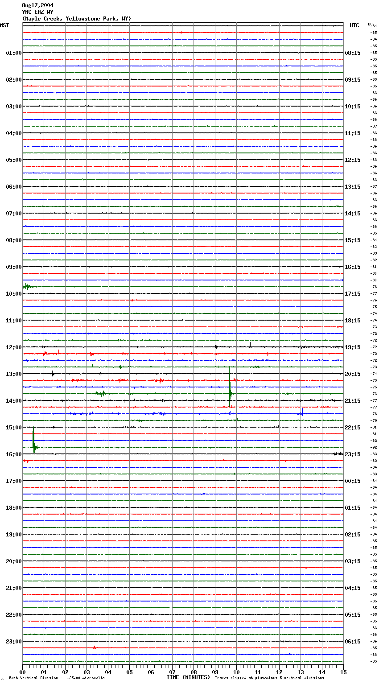Select the 06:00 MST time label
The height and width of the screenshot is (684, 379).
(14, 187)
